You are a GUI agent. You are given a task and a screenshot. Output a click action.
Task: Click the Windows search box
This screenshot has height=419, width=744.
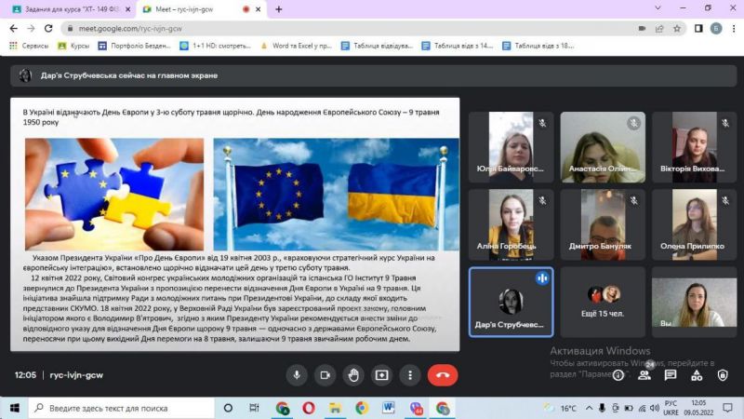pyautogui.click(x=122, y=408)
